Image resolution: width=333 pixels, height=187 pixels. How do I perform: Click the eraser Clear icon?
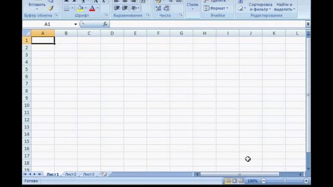click(241, 8)
